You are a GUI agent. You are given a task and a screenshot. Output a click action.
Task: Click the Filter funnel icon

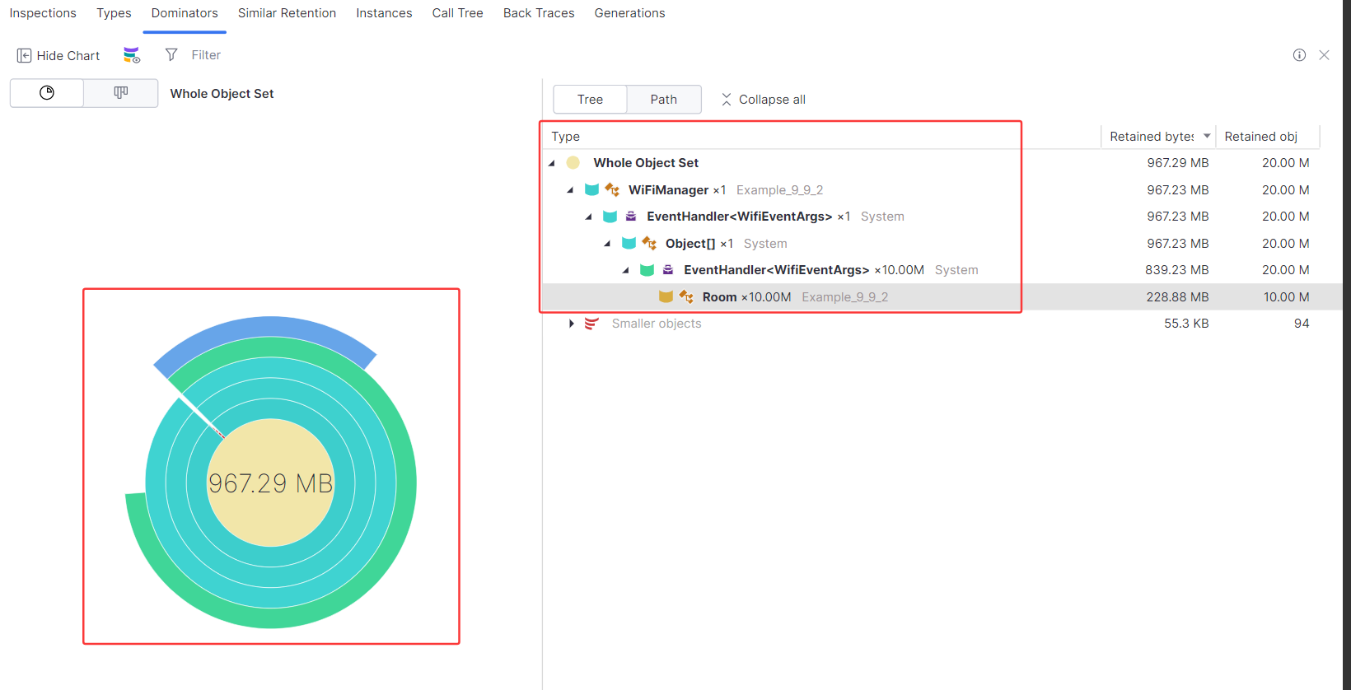coord(171,54)
